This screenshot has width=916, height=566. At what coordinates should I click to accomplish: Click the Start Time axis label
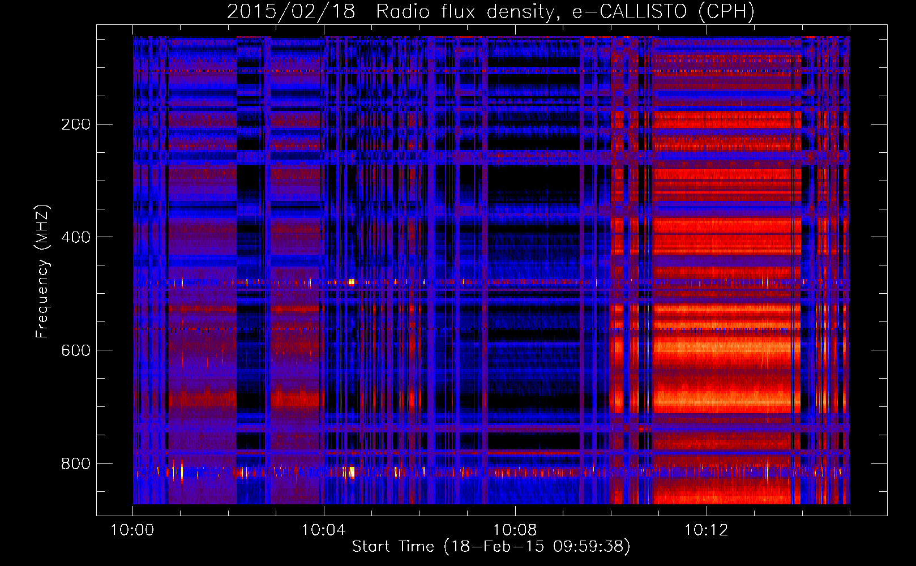(491, 547)
